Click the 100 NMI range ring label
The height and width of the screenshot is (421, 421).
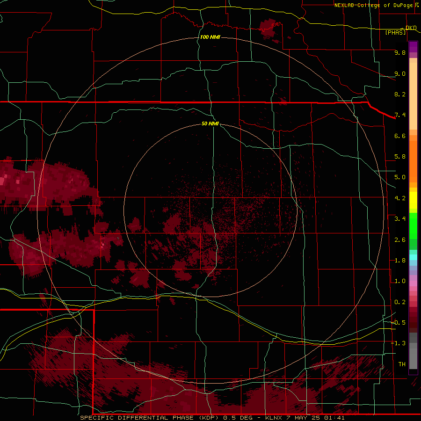210,37
